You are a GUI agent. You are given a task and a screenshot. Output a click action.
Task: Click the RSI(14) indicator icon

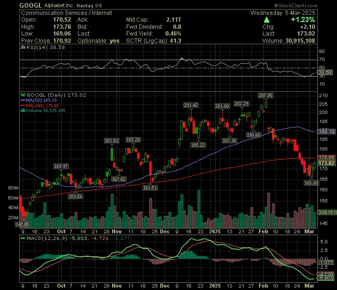[x=23, y=47]
